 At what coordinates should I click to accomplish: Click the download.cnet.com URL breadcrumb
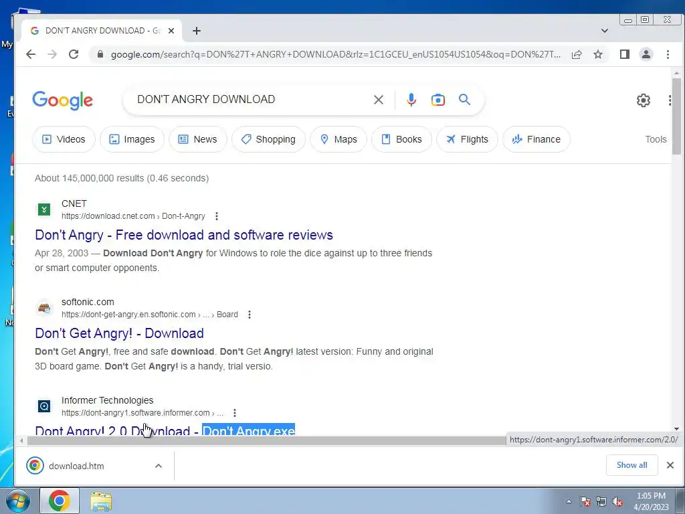pos(133,216)
